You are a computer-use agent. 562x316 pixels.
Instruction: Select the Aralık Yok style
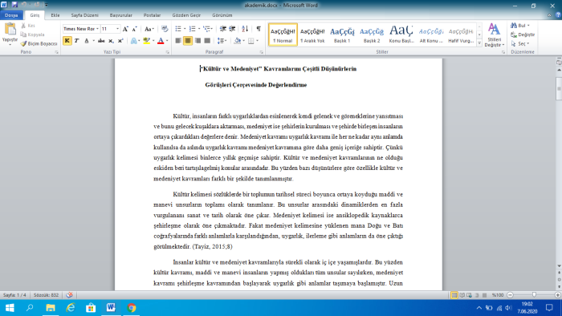coord(312,34)
